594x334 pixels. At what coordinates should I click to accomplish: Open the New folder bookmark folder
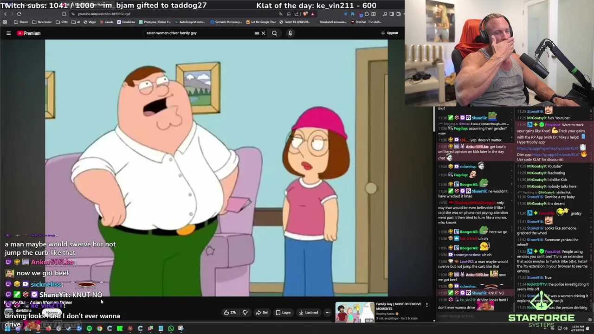(42, 22)
